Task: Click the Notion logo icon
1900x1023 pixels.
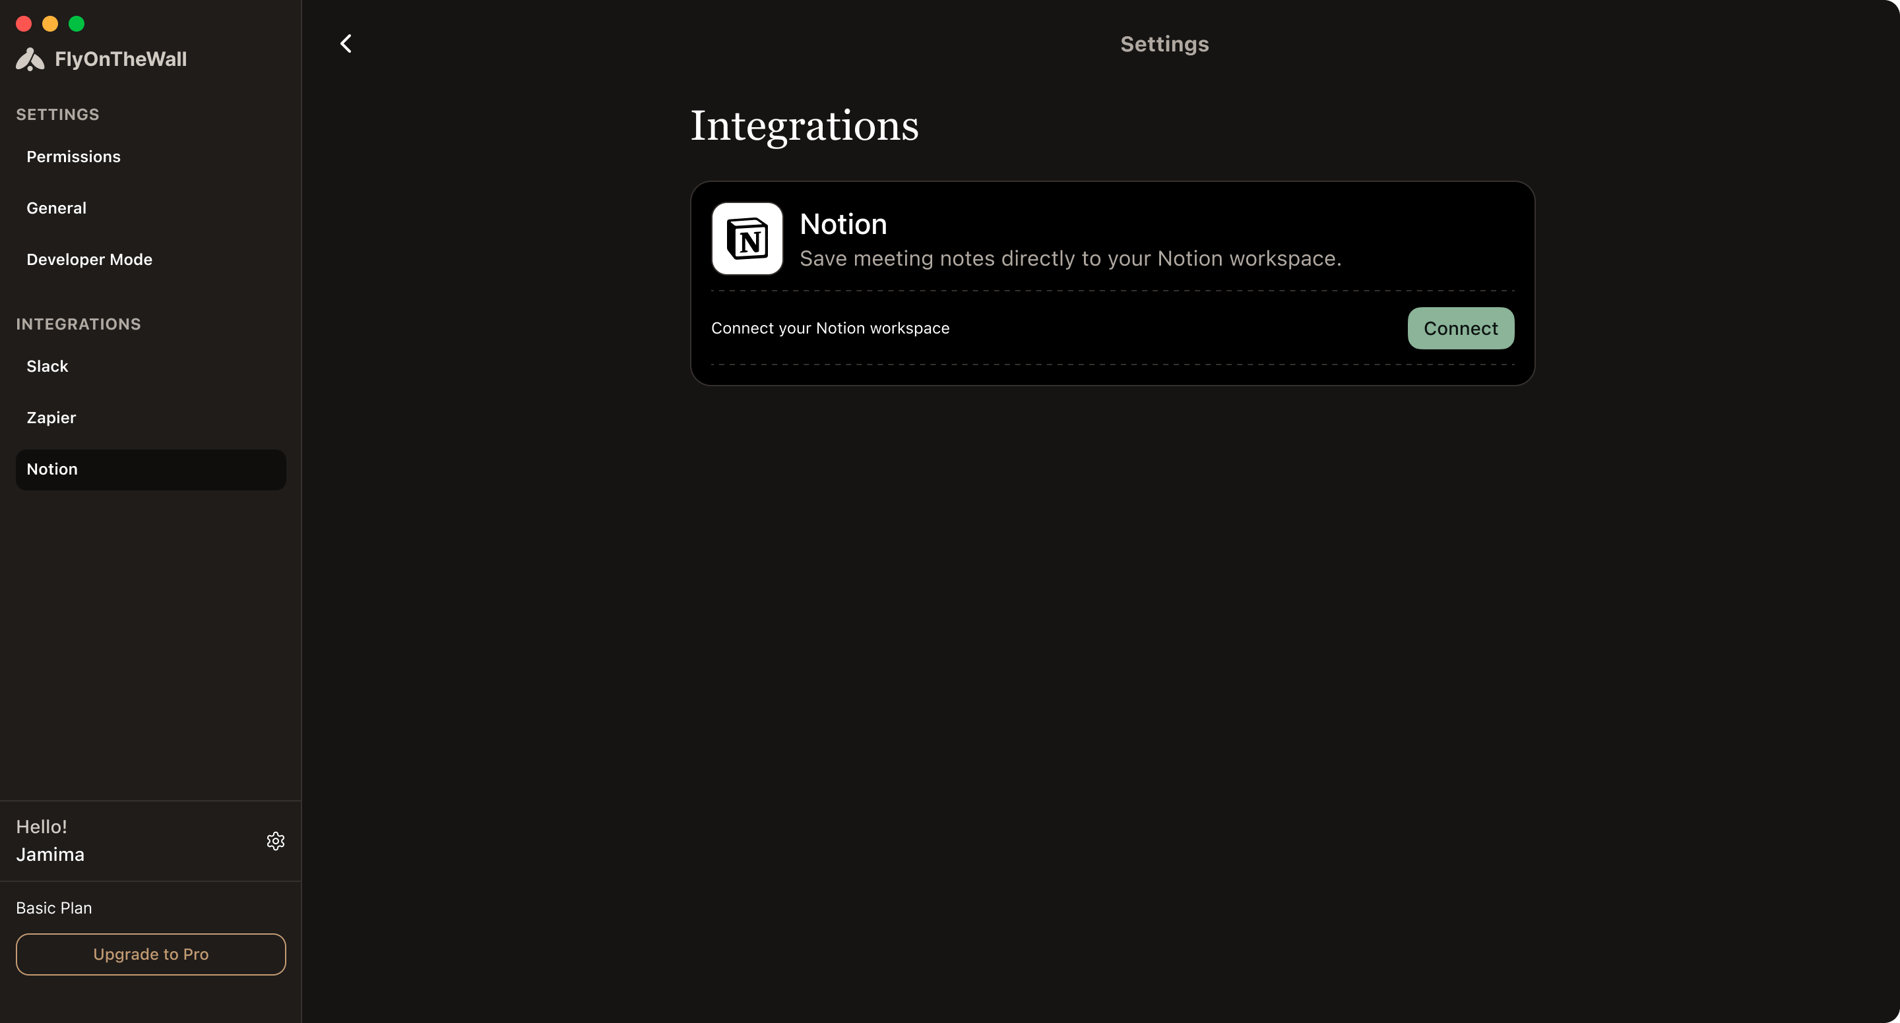Action: 746,239
